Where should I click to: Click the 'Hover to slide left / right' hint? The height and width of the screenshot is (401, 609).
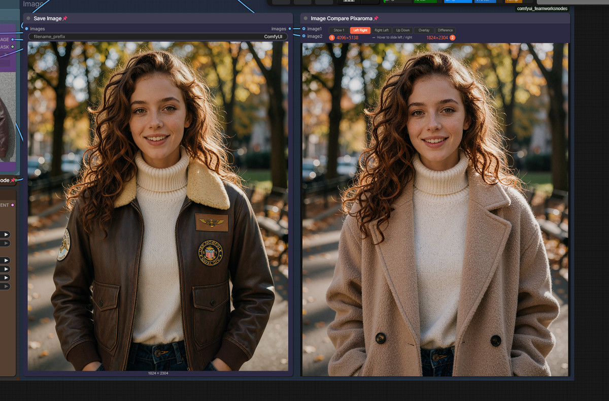pyautogui.click(x=392, y=38)
